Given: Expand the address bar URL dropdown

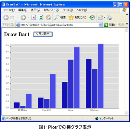Looking at the screenshot, I should tap(100, 25).
